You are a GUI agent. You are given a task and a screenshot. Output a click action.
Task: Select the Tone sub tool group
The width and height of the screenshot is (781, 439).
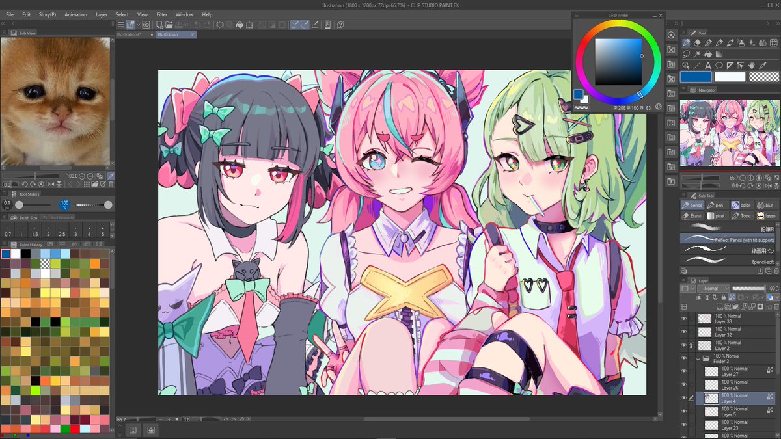pyautogui.click(x=742, y=216)
